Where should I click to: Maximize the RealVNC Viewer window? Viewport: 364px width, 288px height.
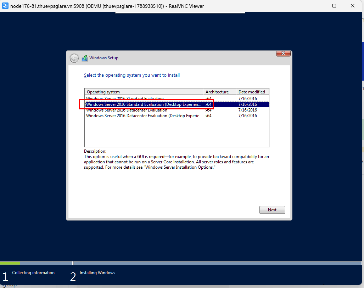(334, 6)
